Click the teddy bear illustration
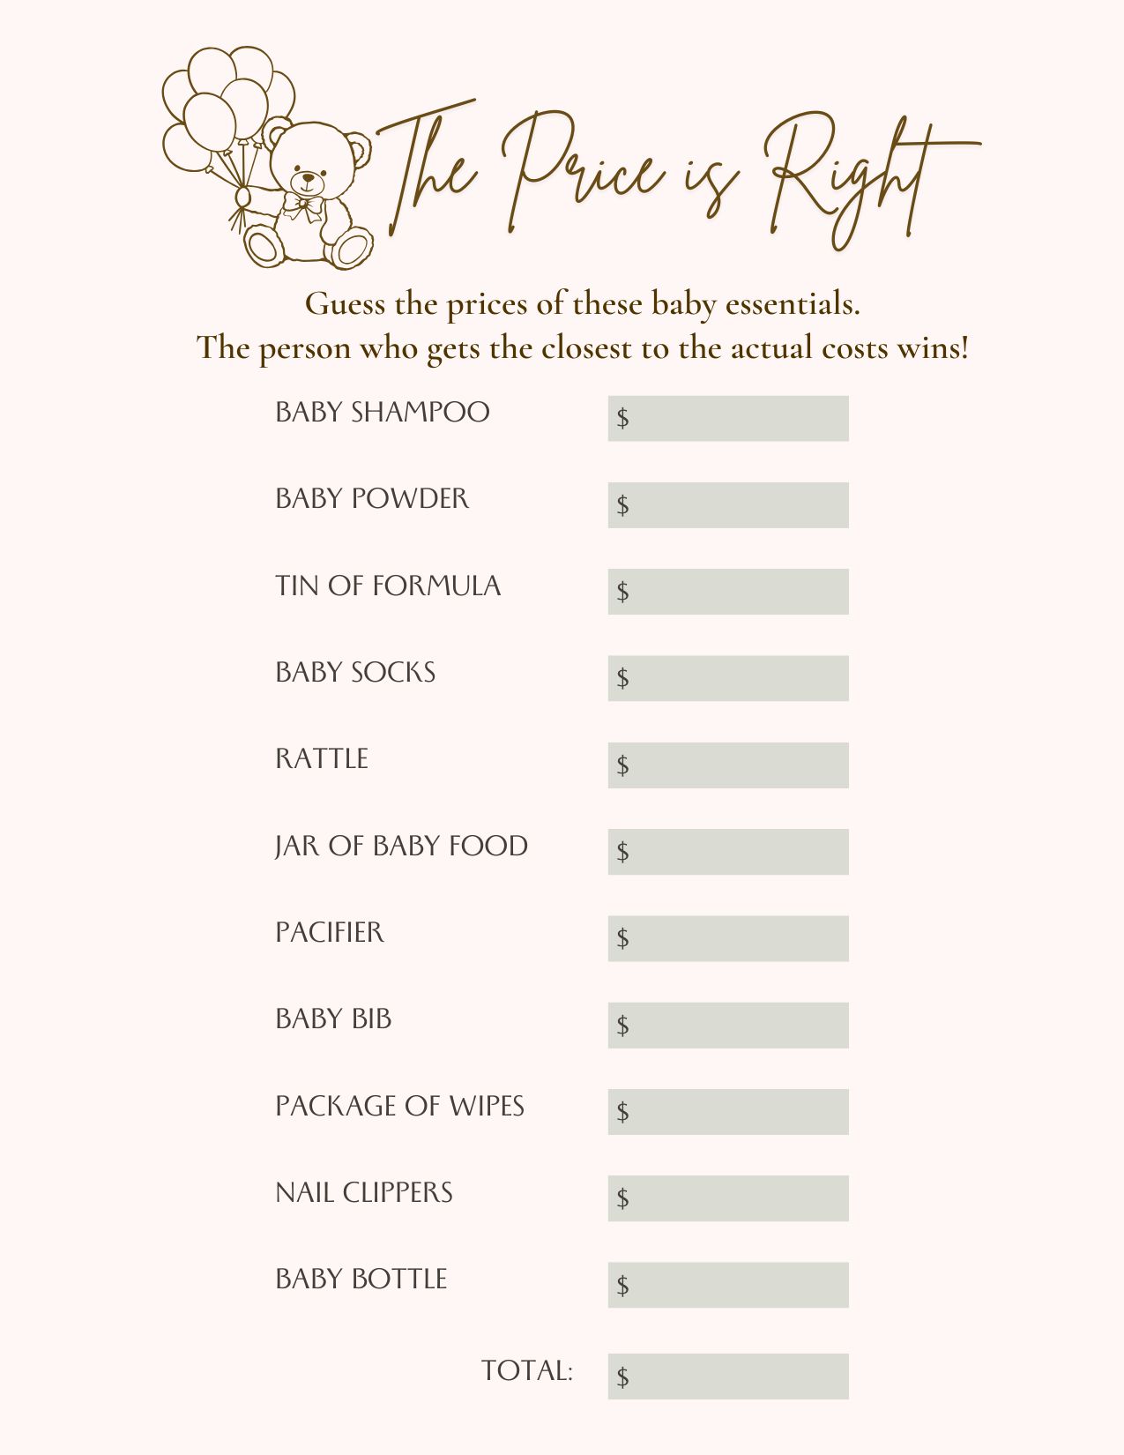This screenshot has height=1455, width=1124. [x=313, y=196]
